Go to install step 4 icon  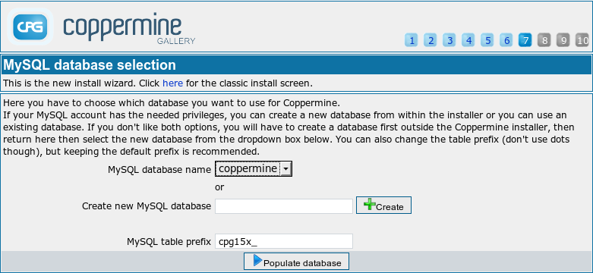468,39
